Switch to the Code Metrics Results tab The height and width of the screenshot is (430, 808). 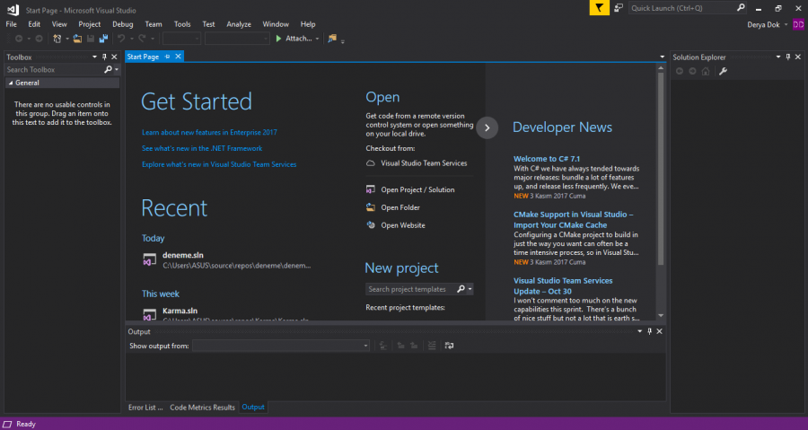point(202,408)
